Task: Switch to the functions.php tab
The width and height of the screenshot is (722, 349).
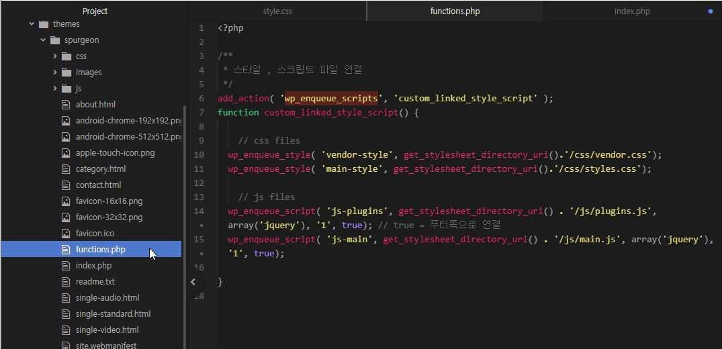Action: (x=455, y=11)
